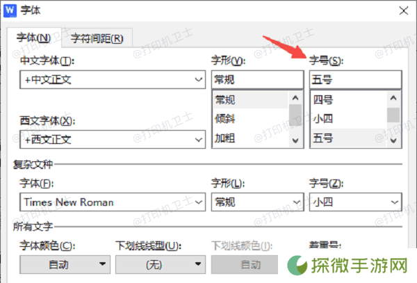Image resolution: width=417 pixels, height=283 pixels.
Task: Click the up arrow of the 字形 list scrollbar
Action: coord(295,98)
